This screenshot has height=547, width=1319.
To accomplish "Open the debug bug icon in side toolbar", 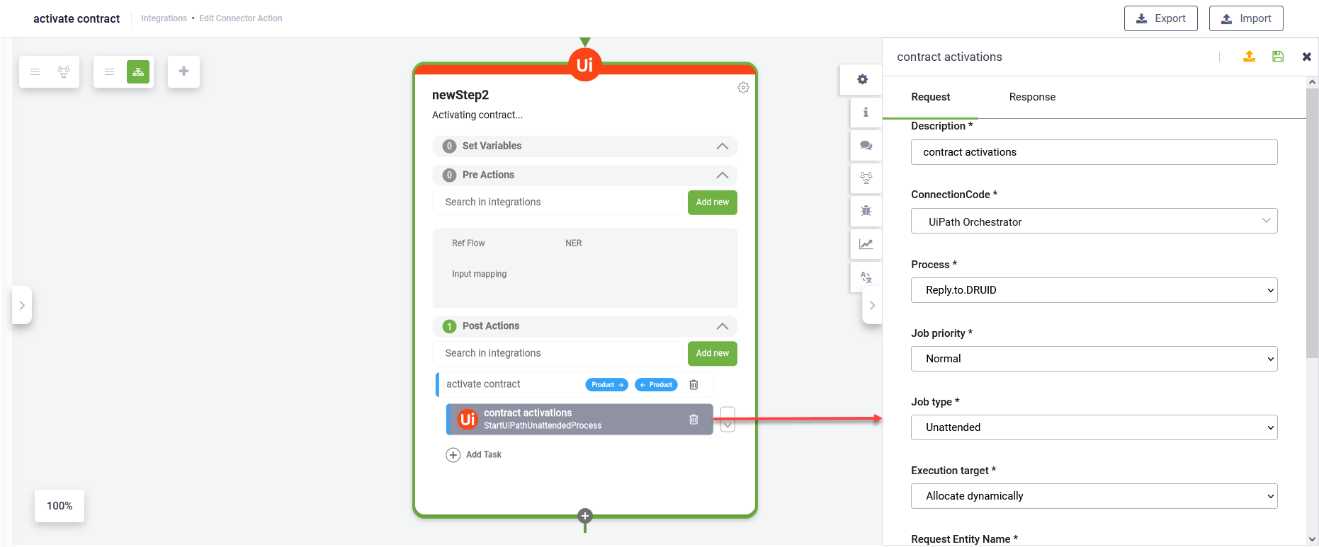I will click(x=866, y=211).
